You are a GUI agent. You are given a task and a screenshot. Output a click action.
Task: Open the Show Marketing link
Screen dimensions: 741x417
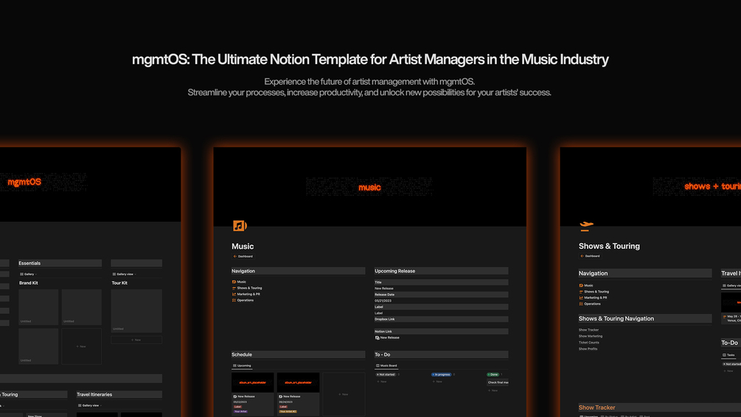pyautogui.click(x=591, y=336)
